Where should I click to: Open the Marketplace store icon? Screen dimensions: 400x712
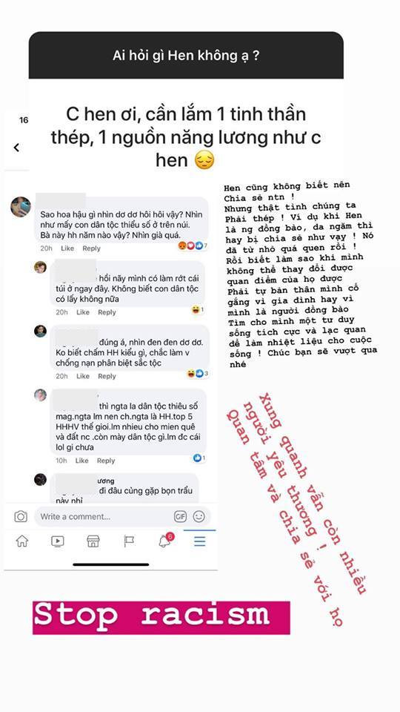(x=93, y=541)
